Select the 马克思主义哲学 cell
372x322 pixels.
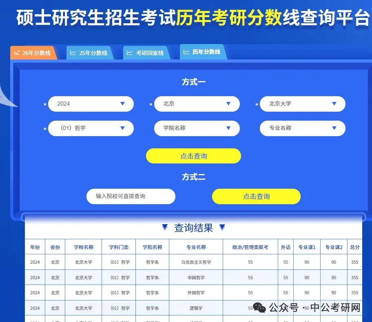[x=196, y=262]
